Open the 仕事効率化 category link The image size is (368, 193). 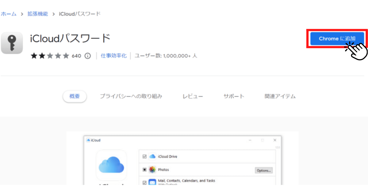click(113, 56)
